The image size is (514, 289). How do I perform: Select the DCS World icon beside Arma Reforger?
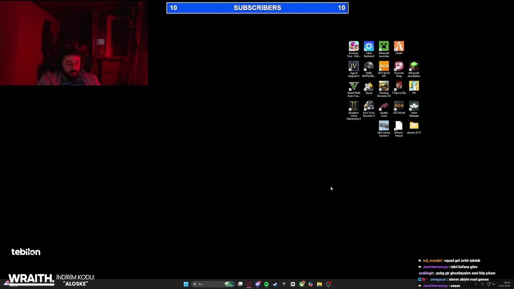[x=399, y=108]
